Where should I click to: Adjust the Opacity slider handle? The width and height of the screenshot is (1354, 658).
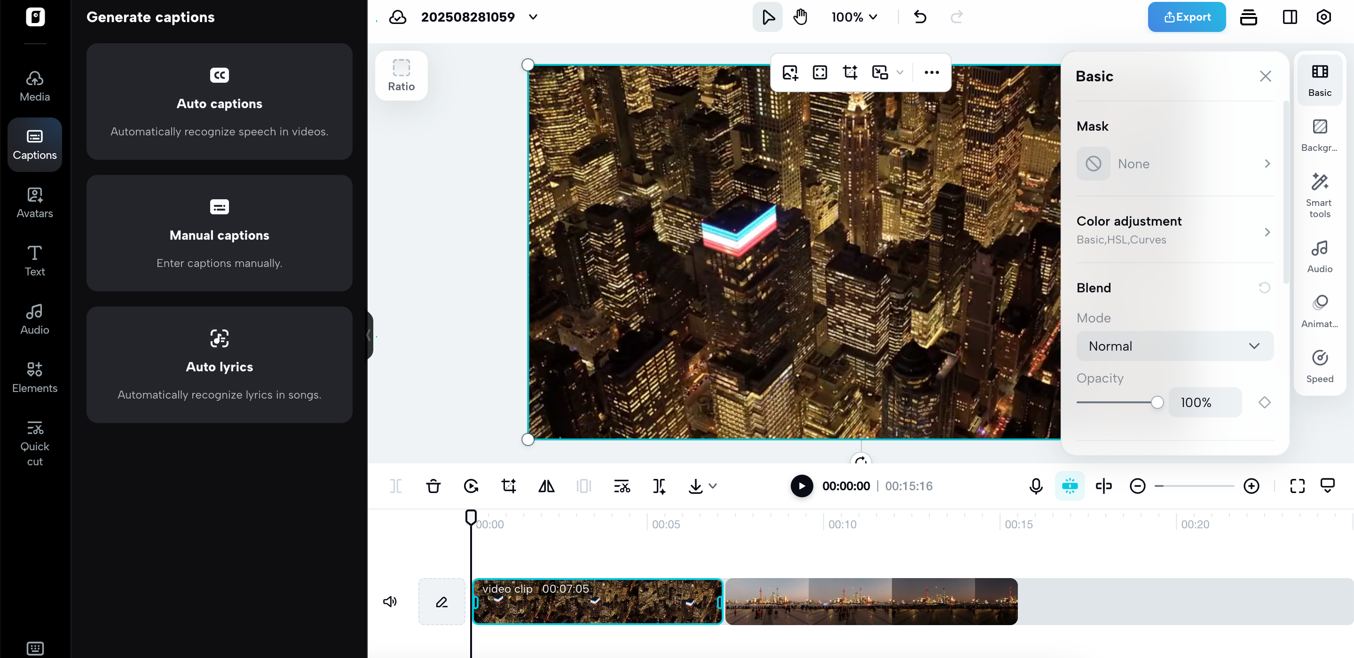tap(1157, 403)
